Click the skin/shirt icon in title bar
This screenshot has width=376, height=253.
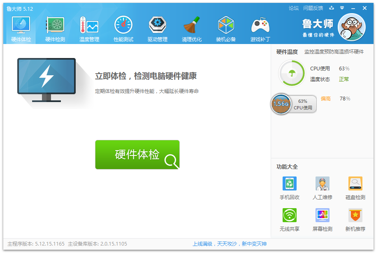tap(332, 8)
